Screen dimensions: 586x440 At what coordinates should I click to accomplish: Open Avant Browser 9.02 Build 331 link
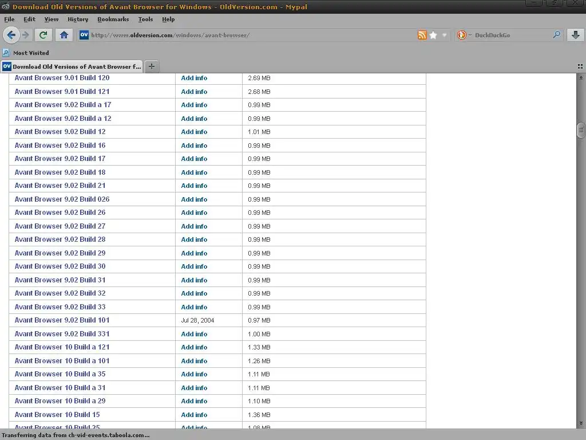click(62, 334)
